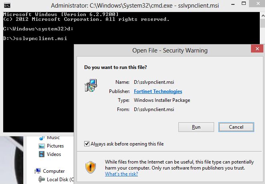This screenshot has width=265, height=184.
Task: Click the Videos filmstrip icon
Action: tap(42, 154)
